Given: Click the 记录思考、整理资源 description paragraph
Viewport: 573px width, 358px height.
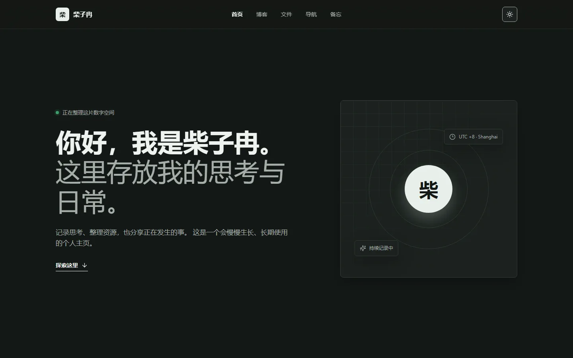Looking at the screenshot, I should pyautogui.click(x=172, y=237).
